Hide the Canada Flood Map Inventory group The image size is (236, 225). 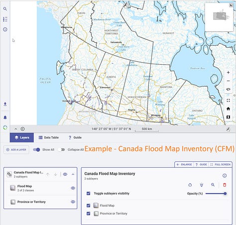coord(65,174)
